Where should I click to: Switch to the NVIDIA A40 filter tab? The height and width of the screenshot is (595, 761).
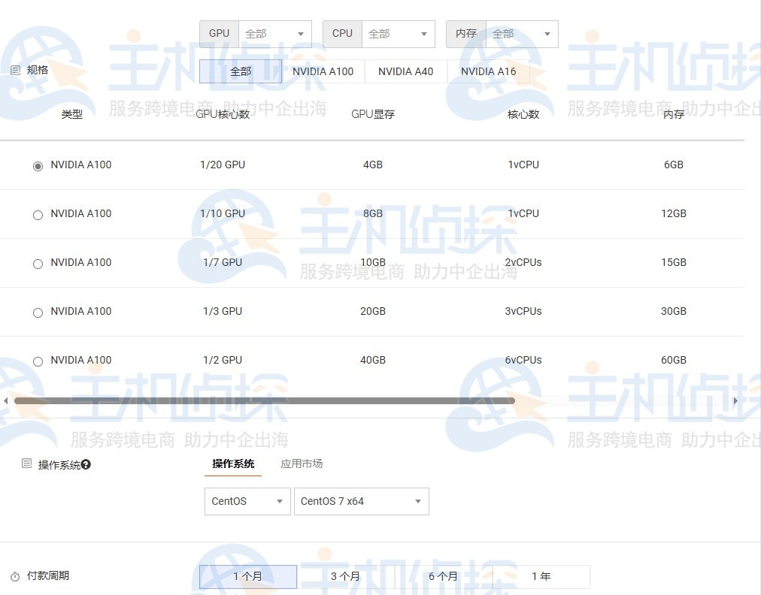405,71
